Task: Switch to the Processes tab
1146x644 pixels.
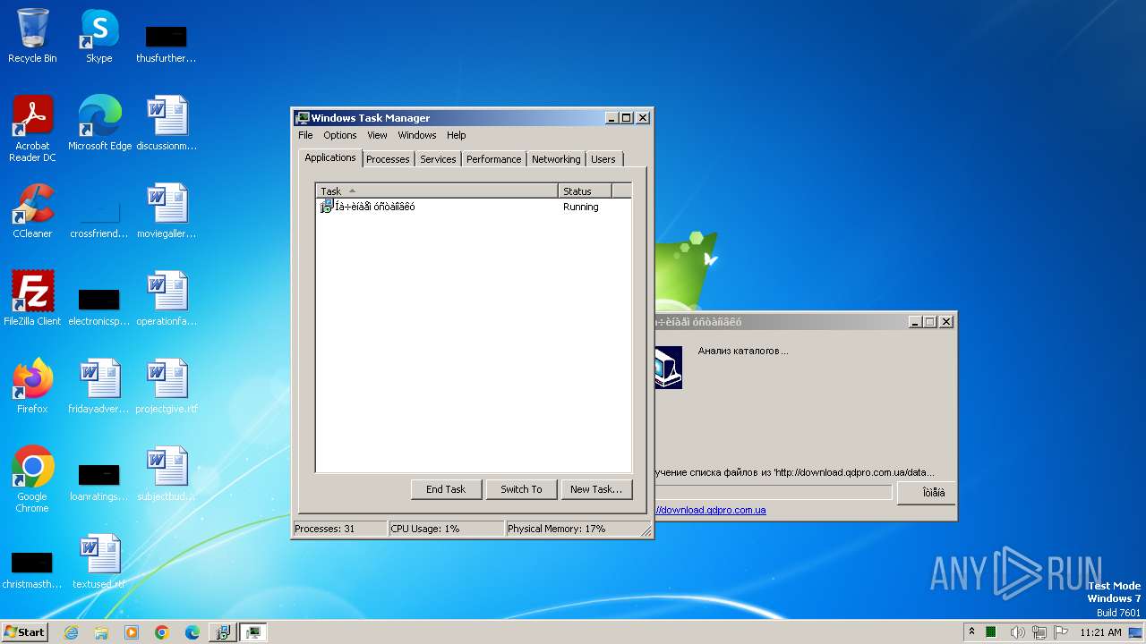Action: pyautogui.click(x=388, y=159)
